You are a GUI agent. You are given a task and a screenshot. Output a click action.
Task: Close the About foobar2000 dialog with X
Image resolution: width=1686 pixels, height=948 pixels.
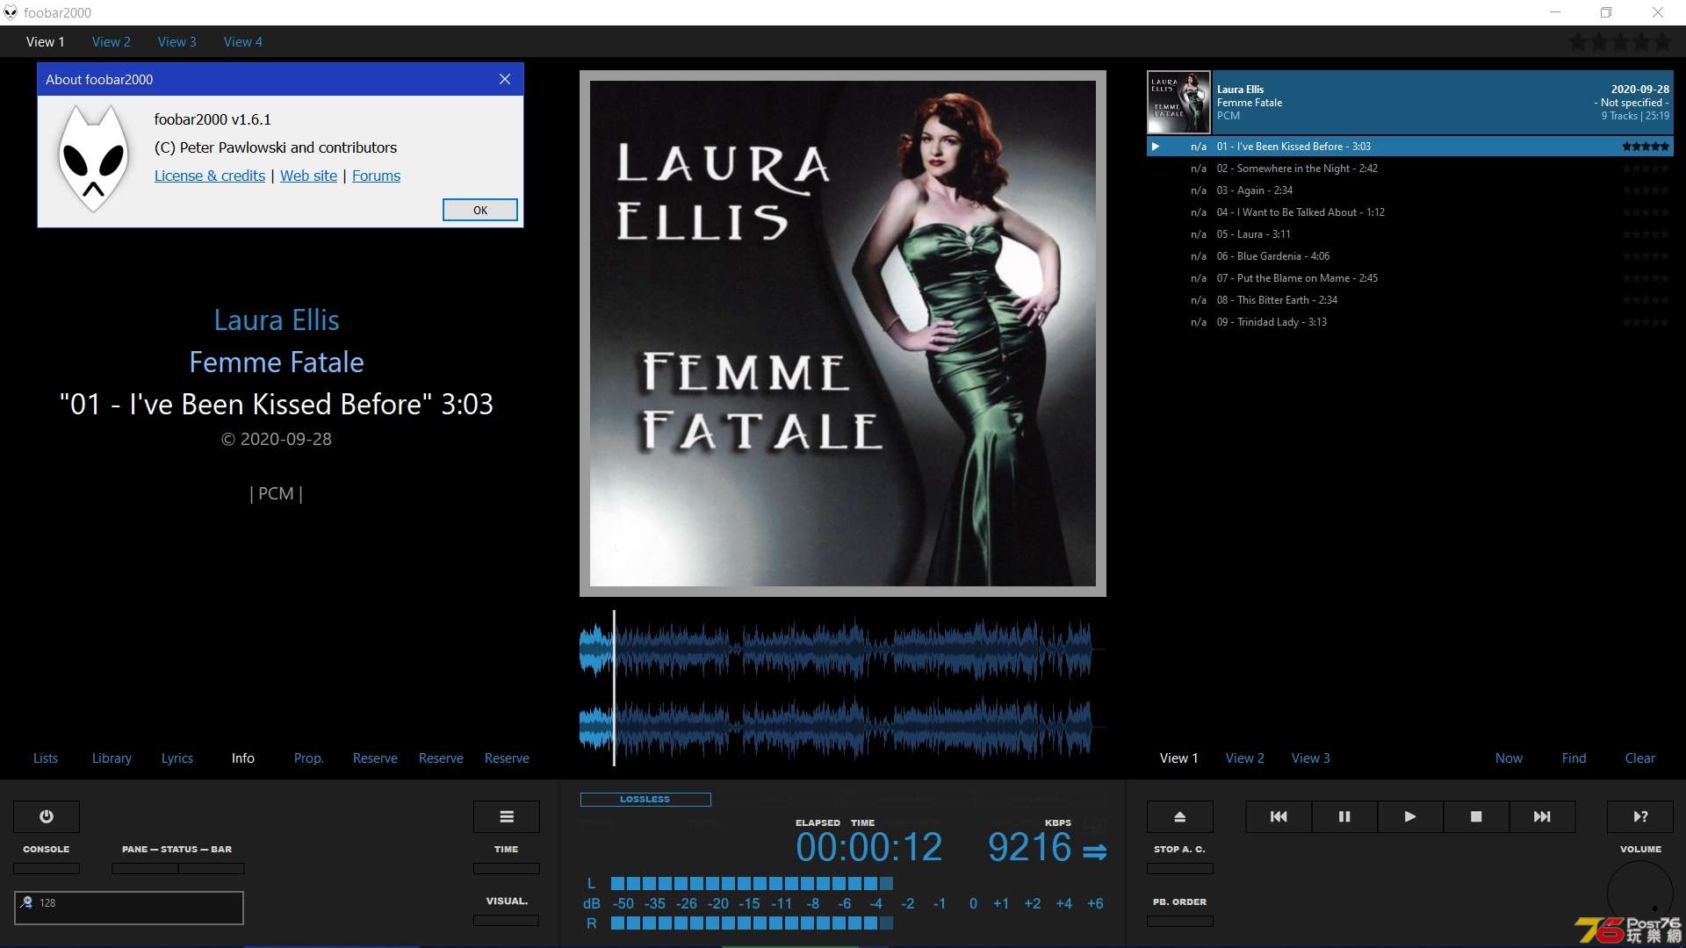(x=505, y=79)
